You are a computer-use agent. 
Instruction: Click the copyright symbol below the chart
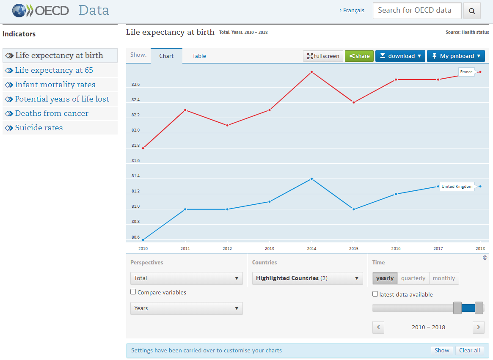pyautogui.click(x=485, y=258)
